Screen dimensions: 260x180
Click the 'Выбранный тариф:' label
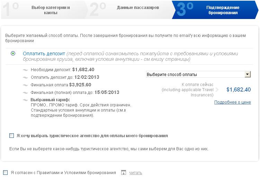point(50,100)
